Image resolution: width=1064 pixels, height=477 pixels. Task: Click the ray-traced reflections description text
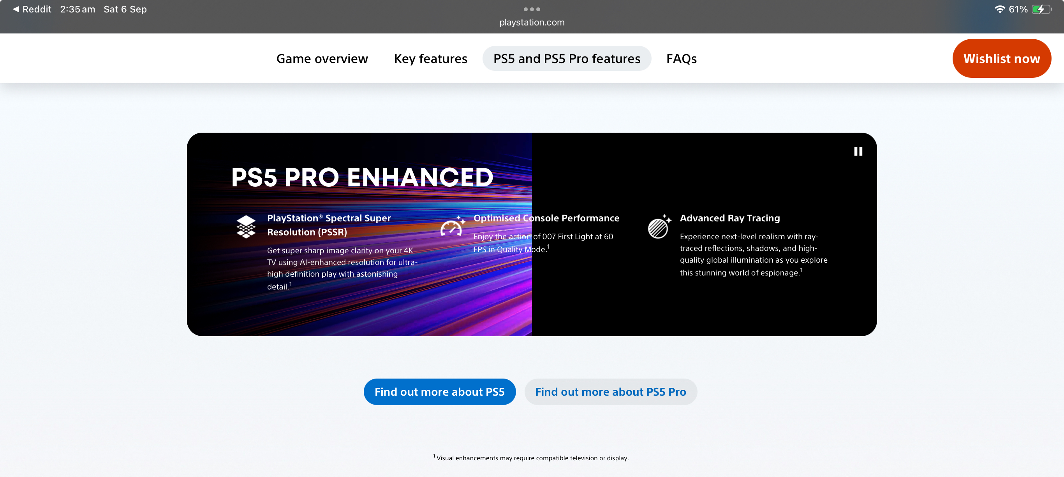coord(753,254)
